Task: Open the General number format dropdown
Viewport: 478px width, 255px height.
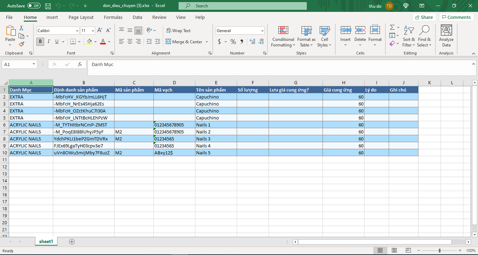Action: [x=262, y=31]
